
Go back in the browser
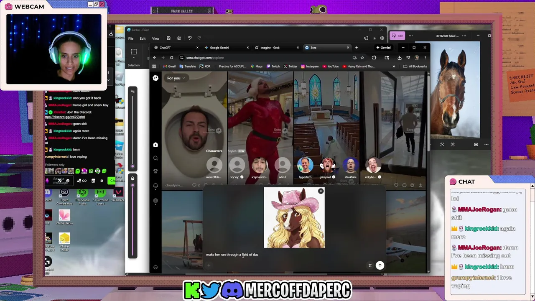pyautogui.click(x=155, y=58)
